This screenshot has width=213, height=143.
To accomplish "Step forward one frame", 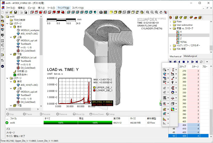I will coord(192,62).
